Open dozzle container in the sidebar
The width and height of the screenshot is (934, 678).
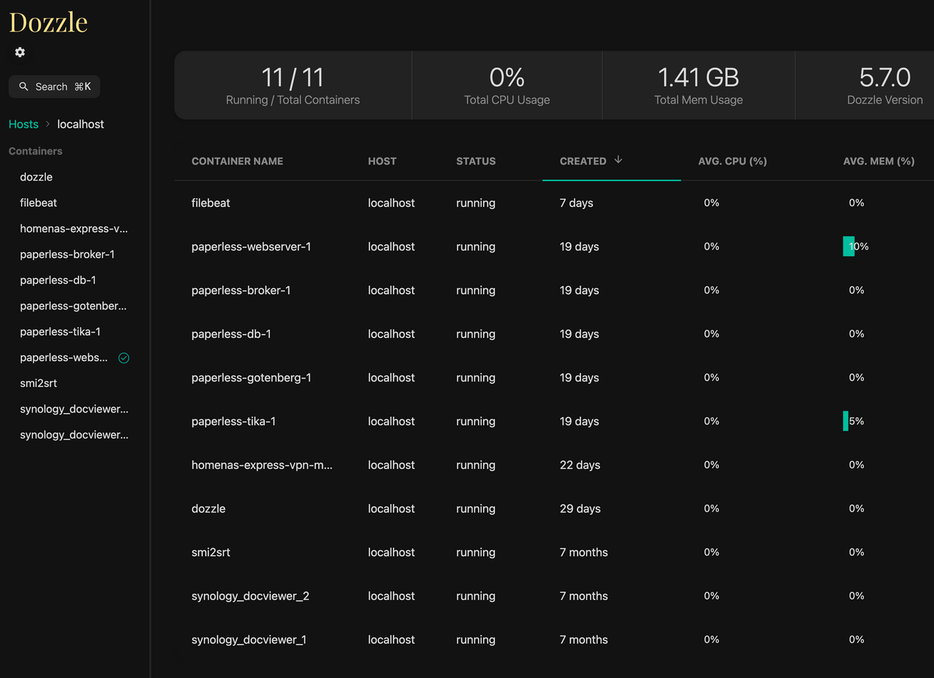(37, 177)
